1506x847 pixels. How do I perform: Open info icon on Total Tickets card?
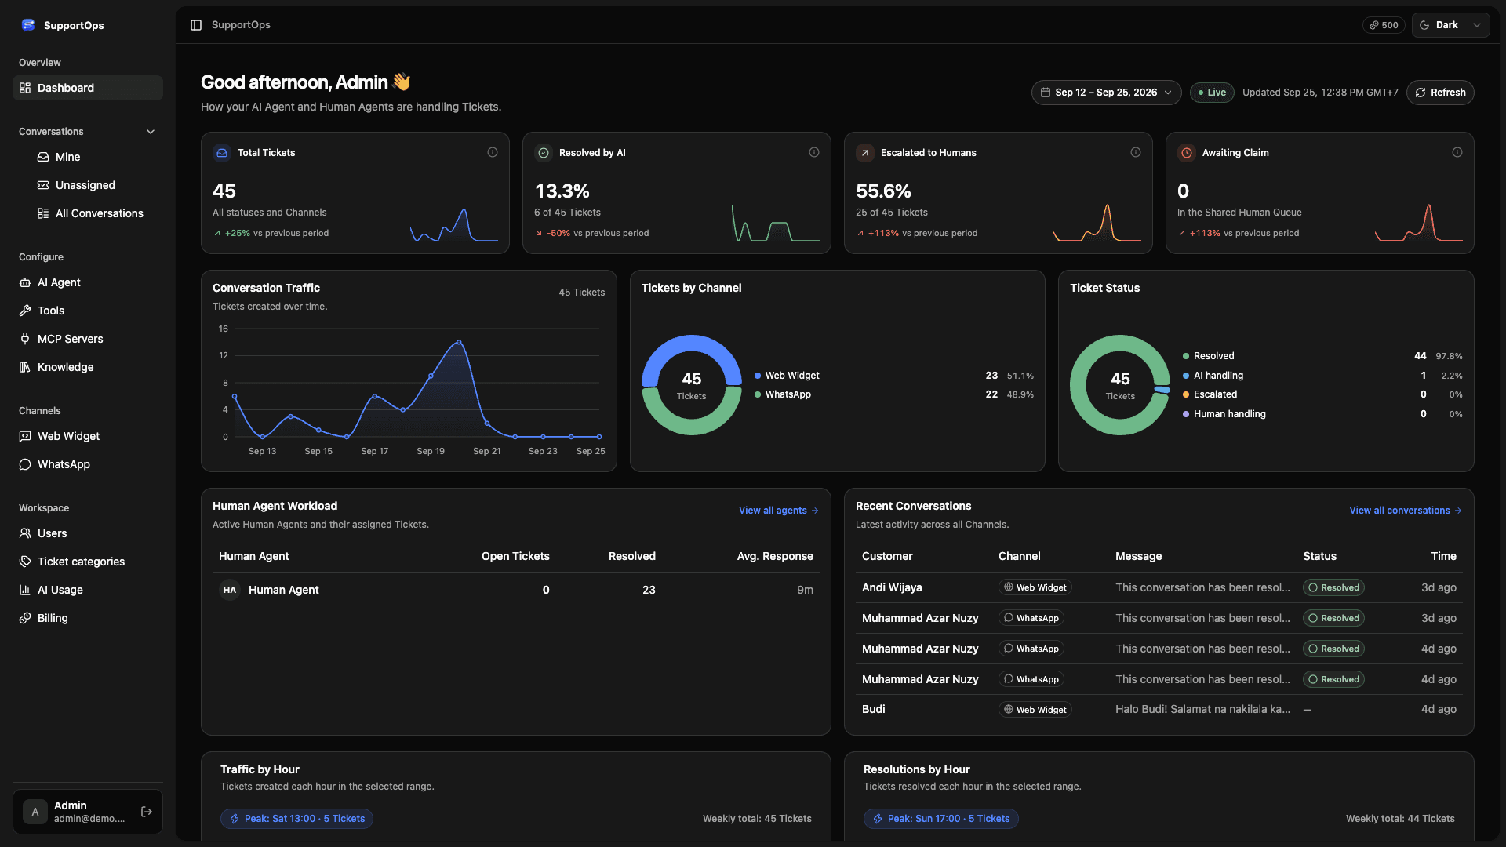pos(493,152)
